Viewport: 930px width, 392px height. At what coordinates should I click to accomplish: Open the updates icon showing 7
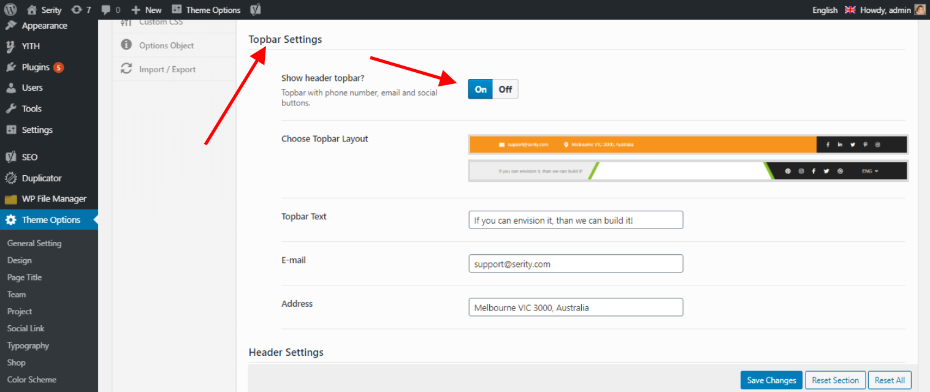(x=77, y=10)
